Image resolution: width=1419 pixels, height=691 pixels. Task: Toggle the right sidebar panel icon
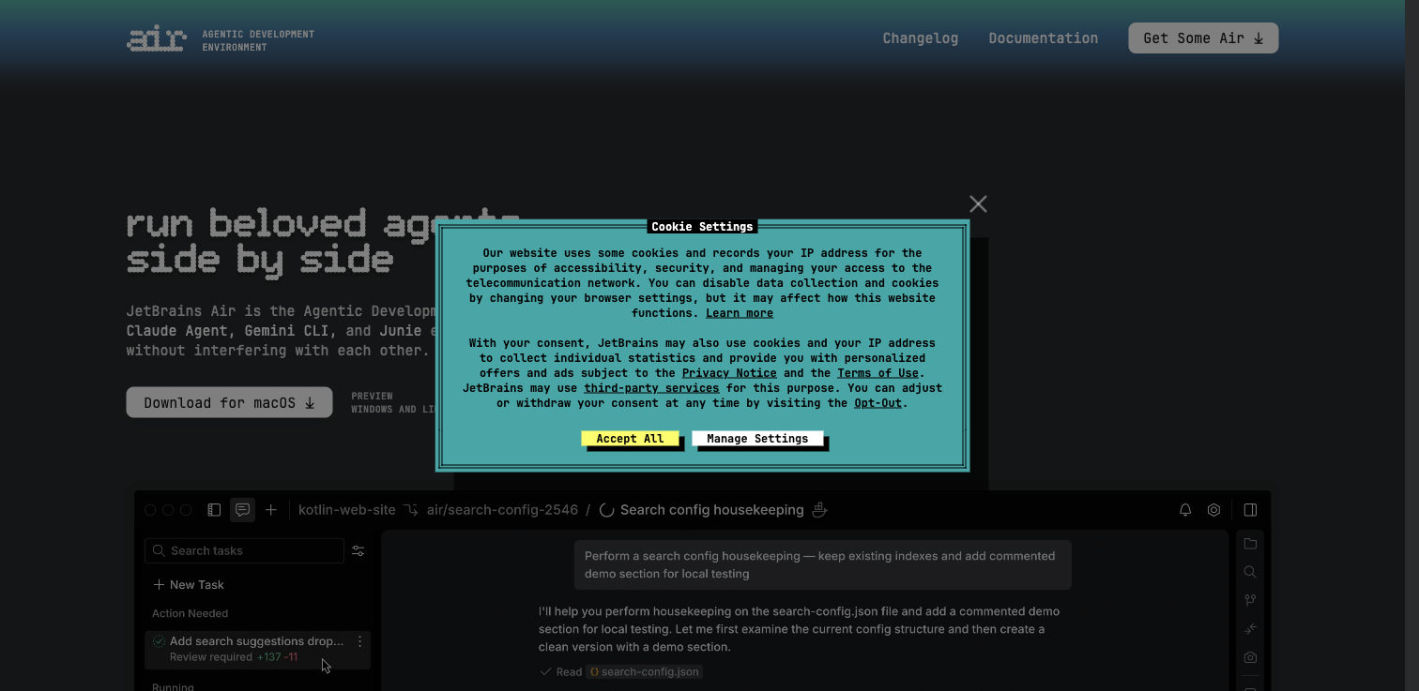click(x=1250, y=510)
